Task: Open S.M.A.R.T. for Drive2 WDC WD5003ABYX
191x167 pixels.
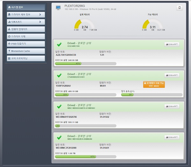Action: [x=172, y=106]
